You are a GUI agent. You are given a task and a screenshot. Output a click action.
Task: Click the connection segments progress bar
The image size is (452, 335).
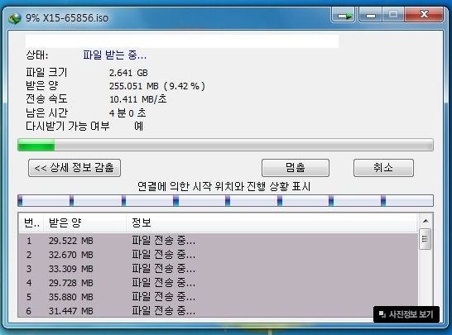coord(225,200)
